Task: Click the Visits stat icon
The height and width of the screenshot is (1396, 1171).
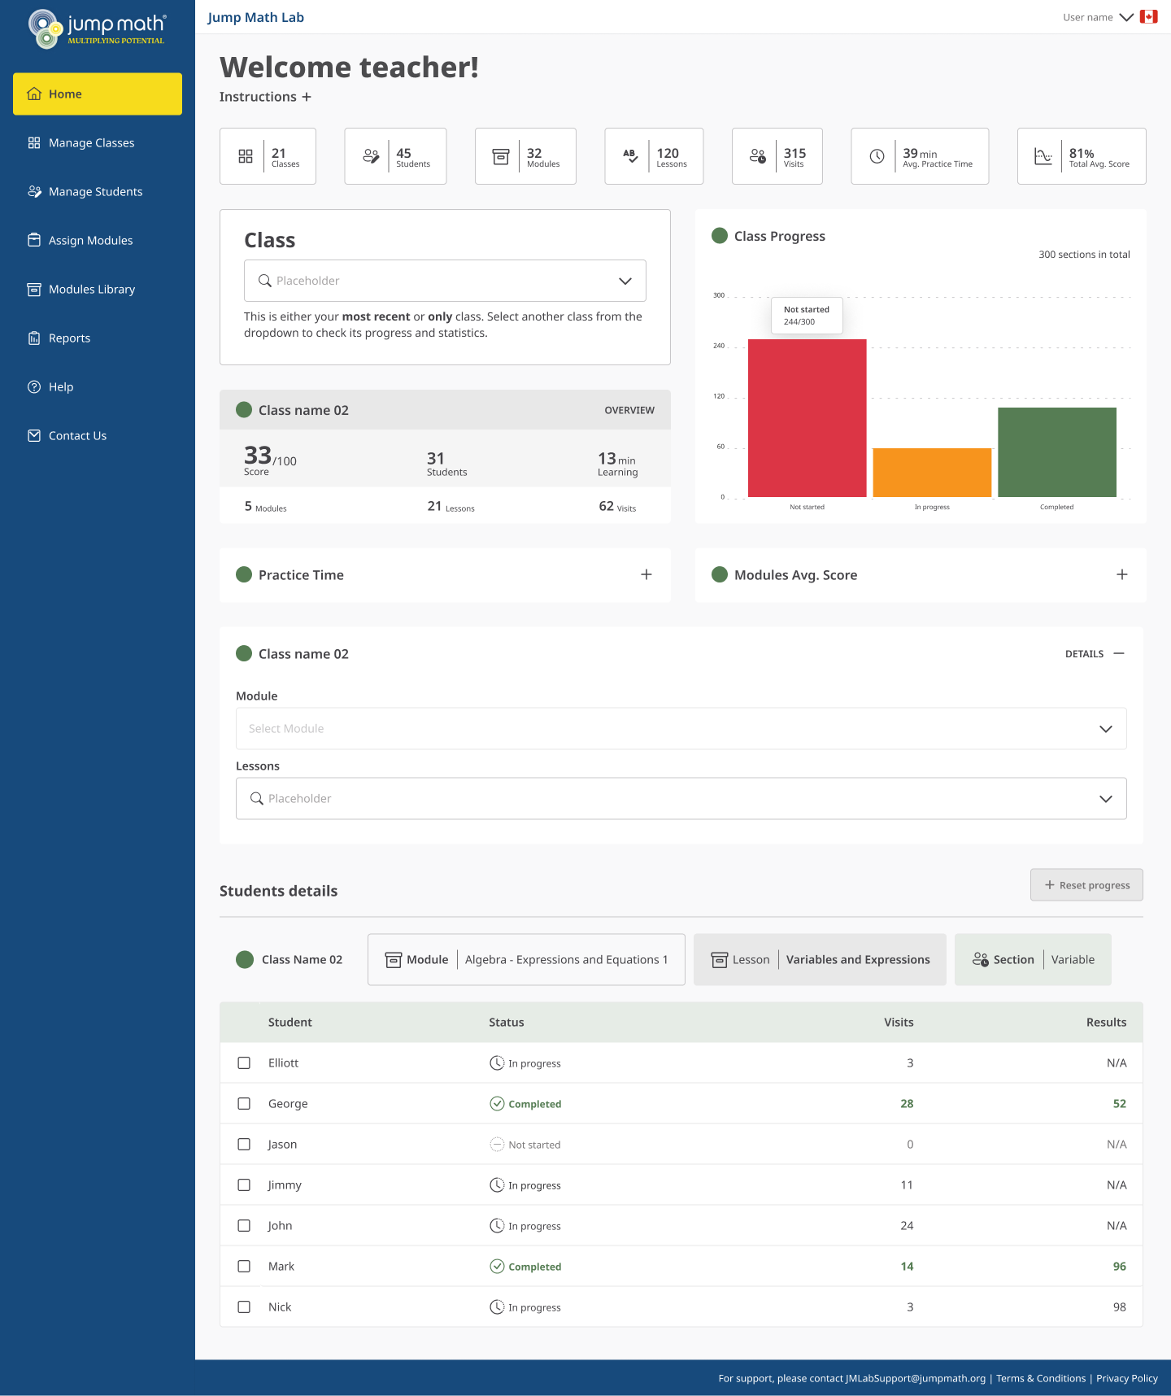Action: point(757,156)
